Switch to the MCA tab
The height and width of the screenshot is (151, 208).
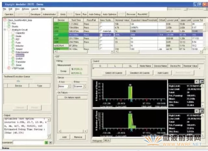tap(107, 140)
